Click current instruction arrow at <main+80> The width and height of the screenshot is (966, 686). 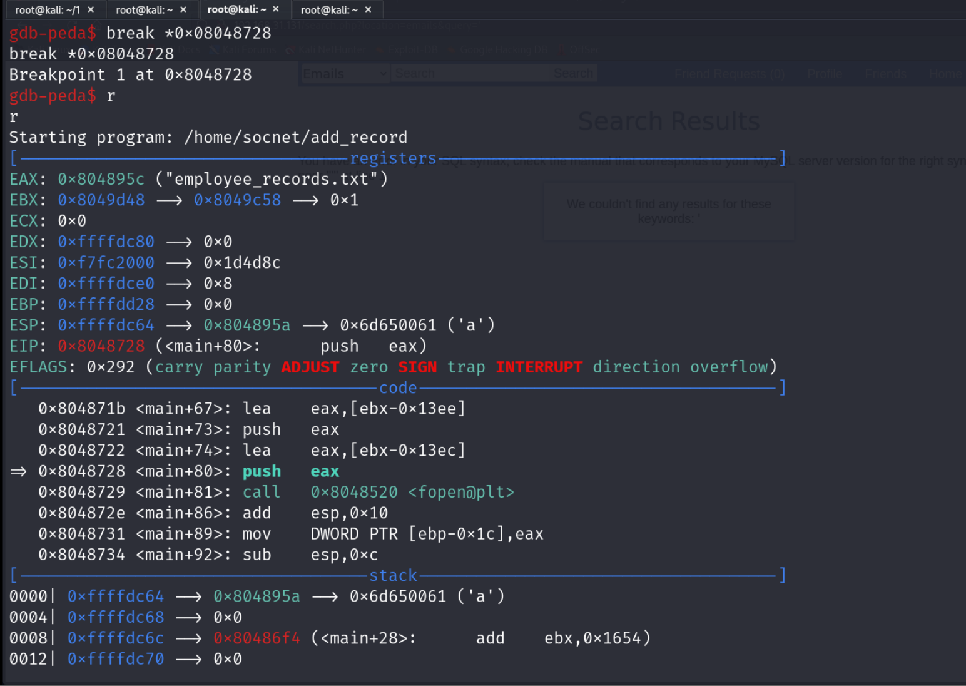18,471
